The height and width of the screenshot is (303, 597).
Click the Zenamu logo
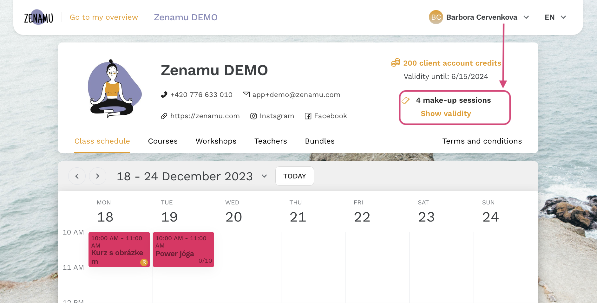(x=39, y=17)
